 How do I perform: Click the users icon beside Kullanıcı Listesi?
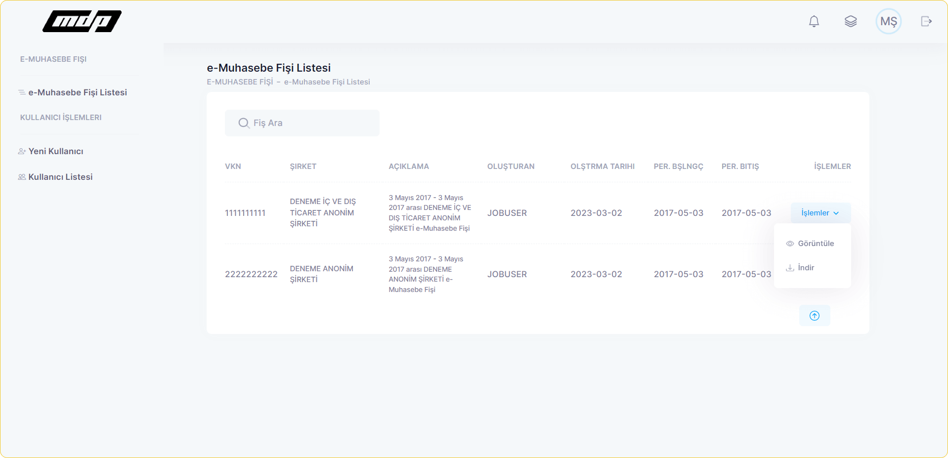[22, 177]
